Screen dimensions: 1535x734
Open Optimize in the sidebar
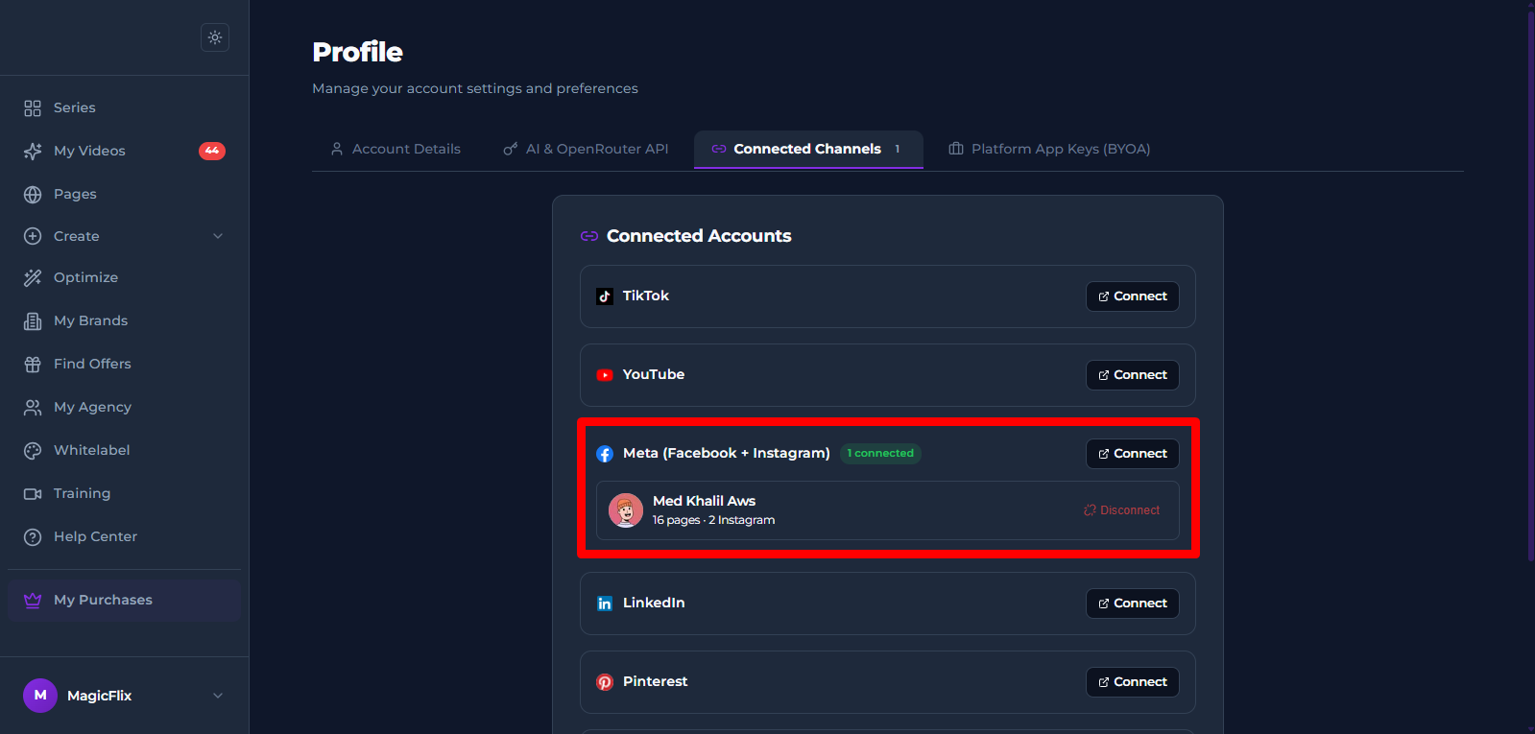click(x=125, y=278)
